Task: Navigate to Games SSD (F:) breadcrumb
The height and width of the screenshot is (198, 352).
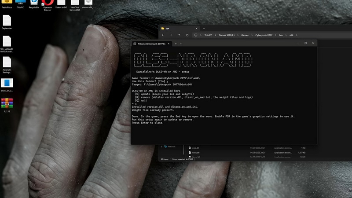Action: pos(227,35)
